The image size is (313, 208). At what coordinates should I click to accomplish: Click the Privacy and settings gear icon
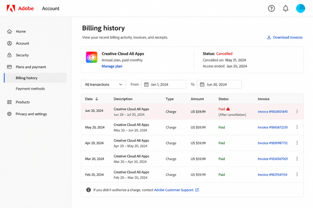pyautogui.click(x=9, y=114)
